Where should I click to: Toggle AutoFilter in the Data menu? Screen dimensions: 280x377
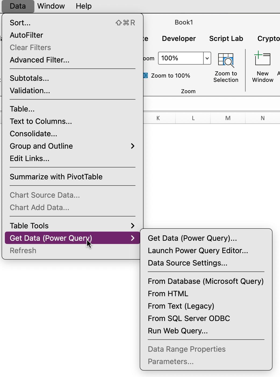coord(26,35)
